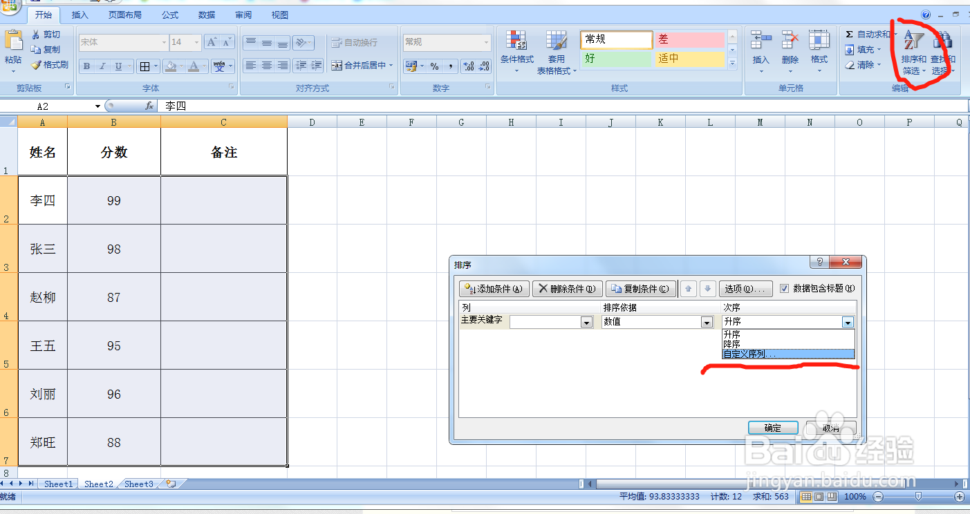The width and height of the screenshot is (970, 514).
Task: Click the increase decimal icon
Action: point(468,66)
